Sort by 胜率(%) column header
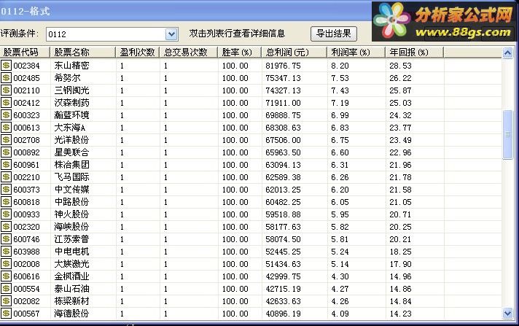 tap(240, 53)
